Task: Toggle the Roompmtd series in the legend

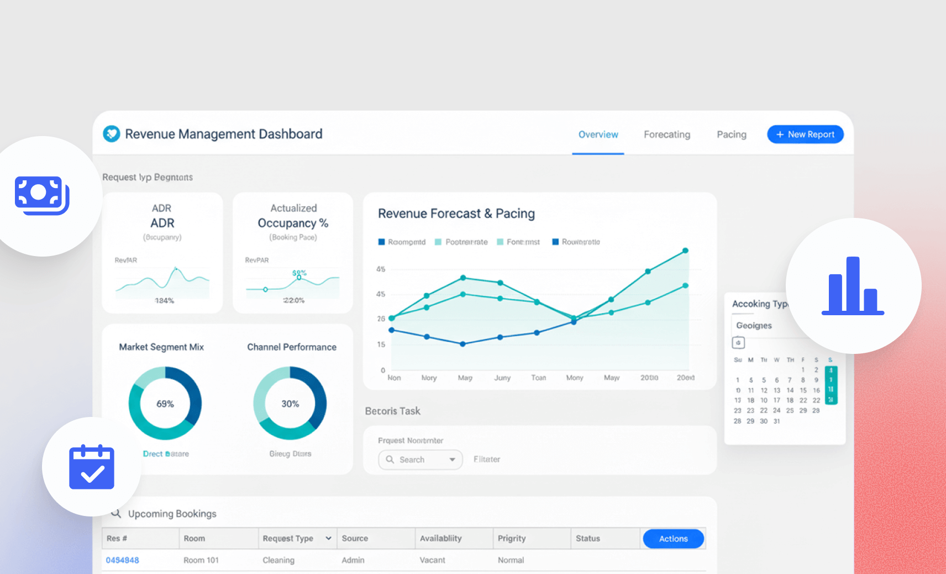Action: (381, 242)
